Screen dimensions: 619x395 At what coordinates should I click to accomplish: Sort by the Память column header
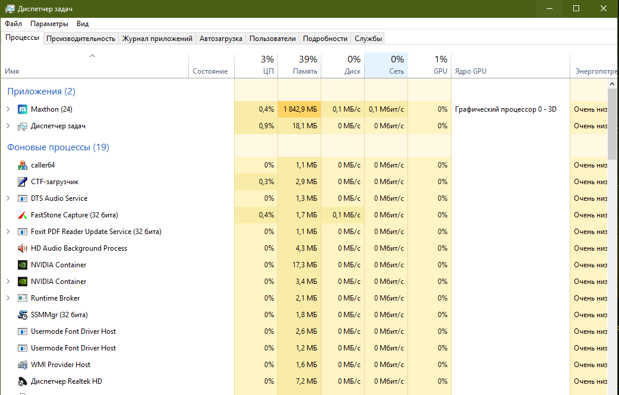click(299, 65)
